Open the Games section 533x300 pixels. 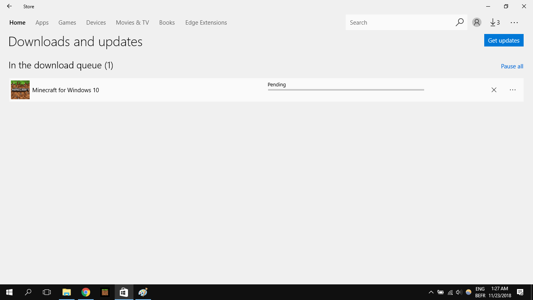[67, 23]
